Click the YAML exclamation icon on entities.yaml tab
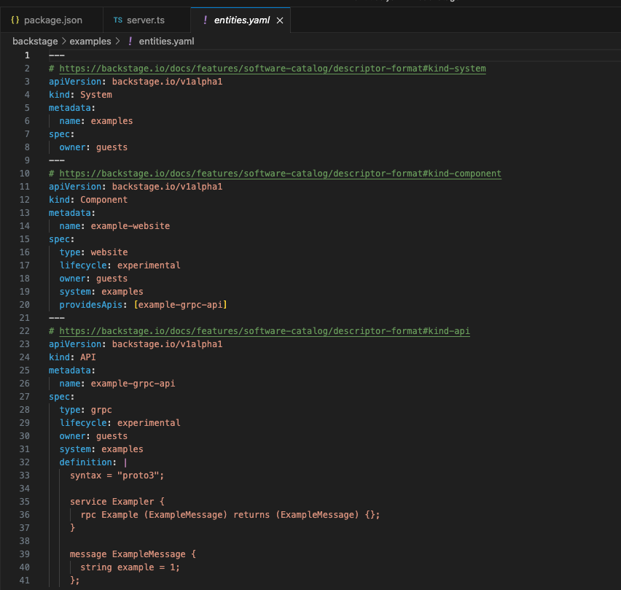 click(x=204, y=20)
